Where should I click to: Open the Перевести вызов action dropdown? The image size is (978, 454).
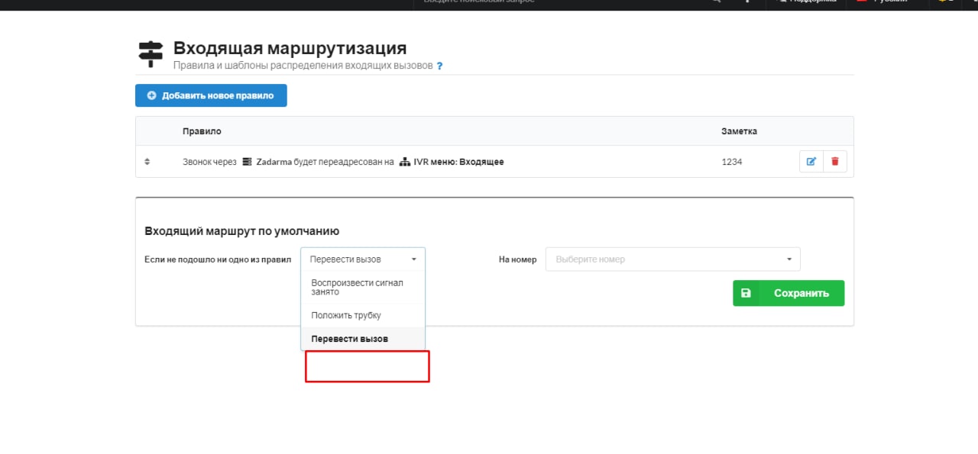363,259
